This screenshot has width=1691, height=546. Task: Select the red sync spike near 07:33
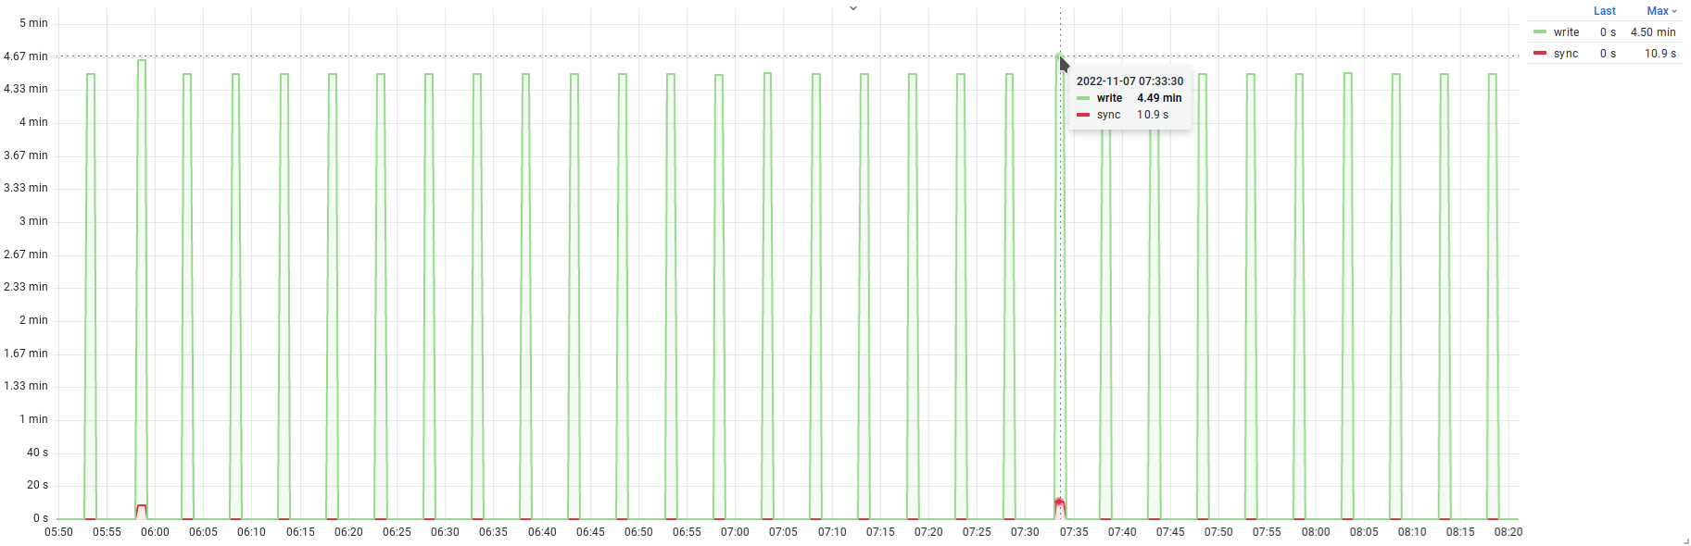pyautogui.click(x=1059, y=507)
